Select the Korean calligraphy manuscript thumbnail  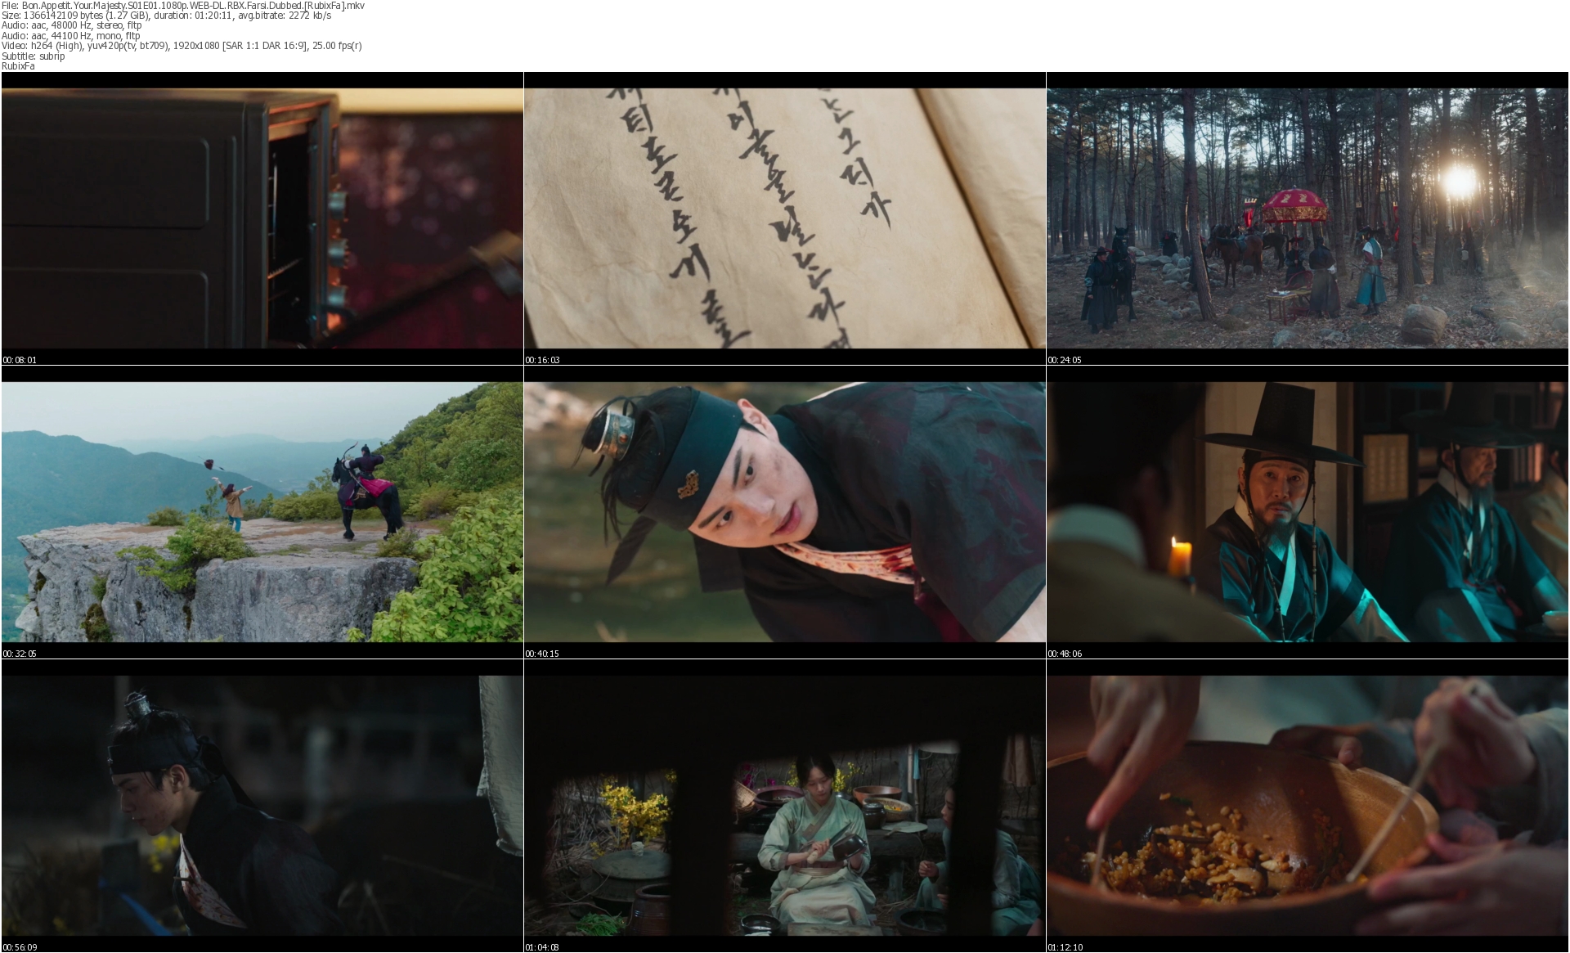tap(784, 218)
